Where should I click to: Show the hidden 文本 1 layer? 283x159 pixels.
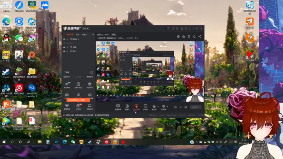[64, 43]
